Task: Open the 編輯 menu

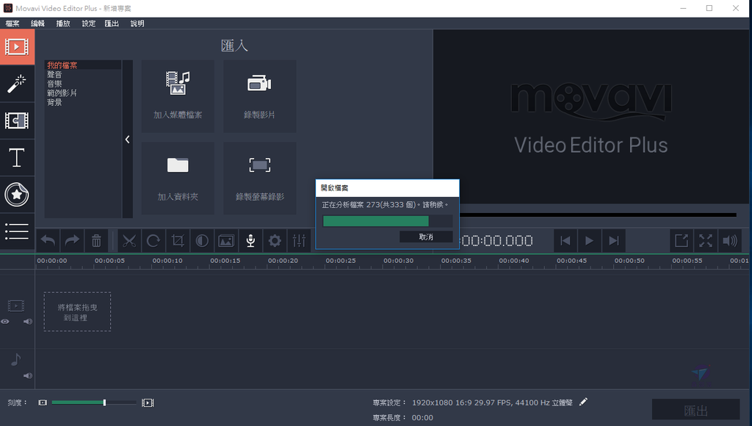Action: (x=38, y=24)
